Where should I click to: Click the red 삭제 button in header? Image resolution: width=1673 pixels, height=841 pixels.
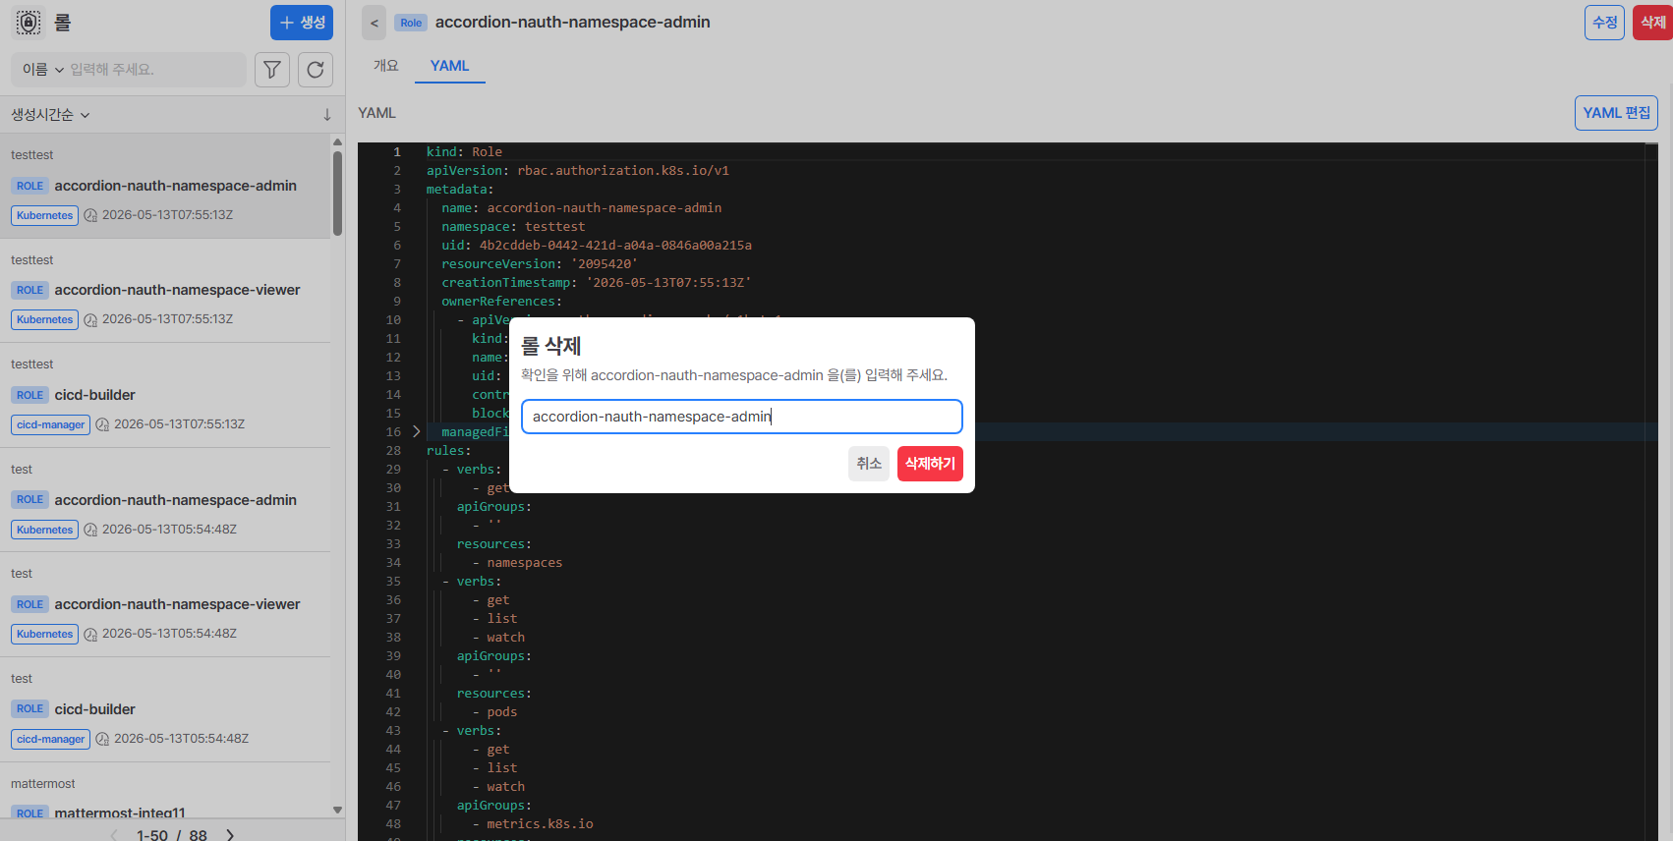(1652, 23)
